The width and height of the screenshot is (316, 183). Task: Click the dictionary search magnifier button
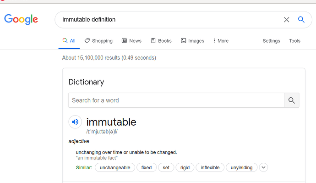(x=291, y=100)
